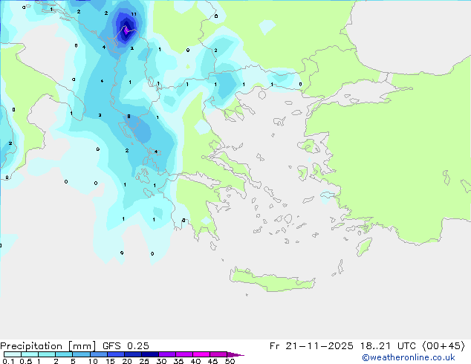471x364 pixels.
Task: Click the island of Crete on map
Action: tap(272, 280)
